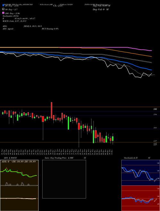Click the tall red candlestick with the highest wick

coord(52,110)
